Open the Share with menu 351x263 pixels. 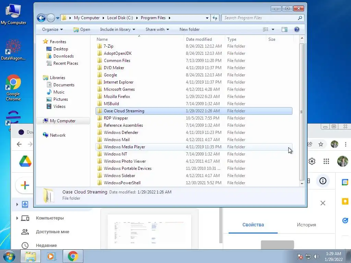tap(157, 29)
